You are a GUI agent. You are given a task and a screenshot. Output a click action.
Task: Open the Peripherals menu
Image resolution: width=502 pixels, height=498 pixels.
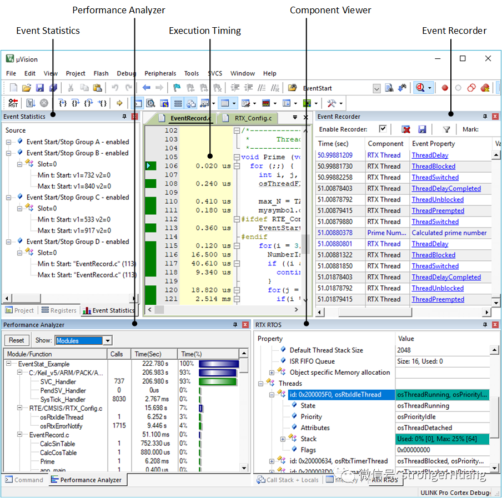click(x=160, y=73)
